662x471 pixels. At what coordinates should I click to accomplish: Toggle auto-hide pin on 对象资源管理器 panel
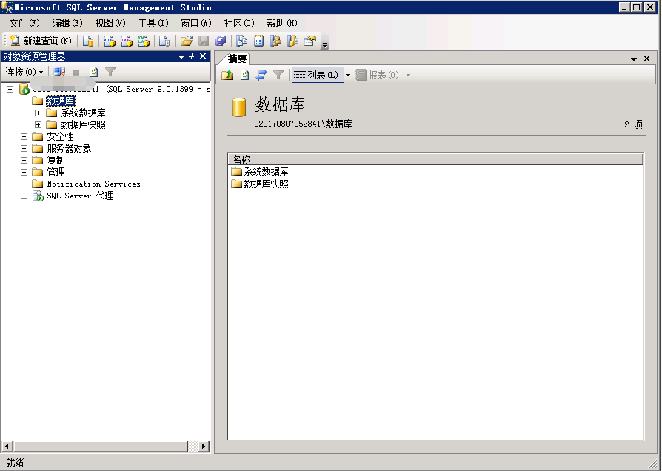click(191, 56)
